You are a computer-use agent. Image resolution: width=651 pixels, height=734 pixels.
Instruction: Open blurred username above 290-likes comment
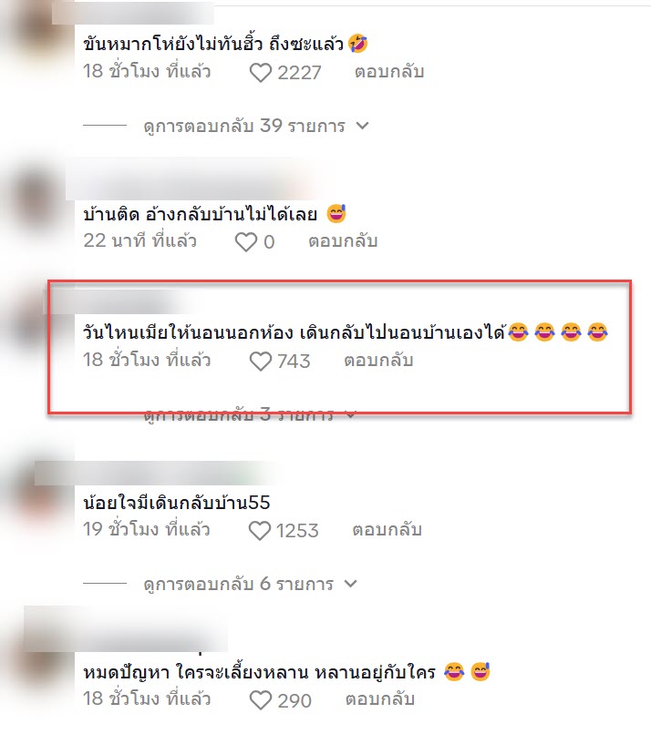tap(126, 628)
